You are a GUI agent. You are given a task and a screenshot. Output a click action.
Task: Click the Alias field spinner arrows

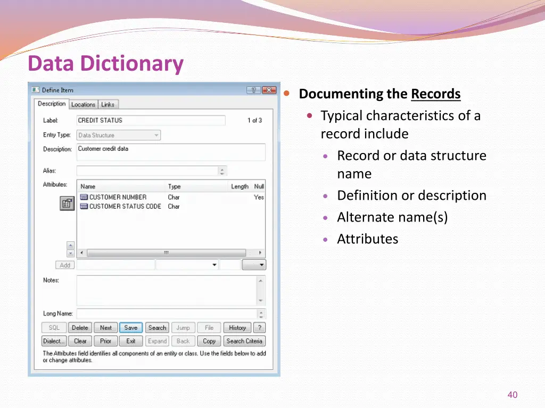click(222, 171)
